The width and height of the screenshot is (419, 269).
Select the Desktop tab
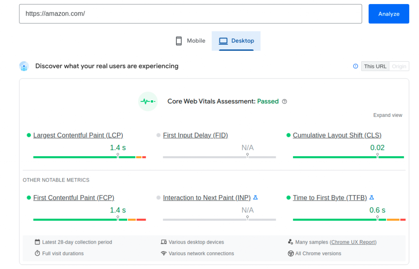(x=236, y=41)
